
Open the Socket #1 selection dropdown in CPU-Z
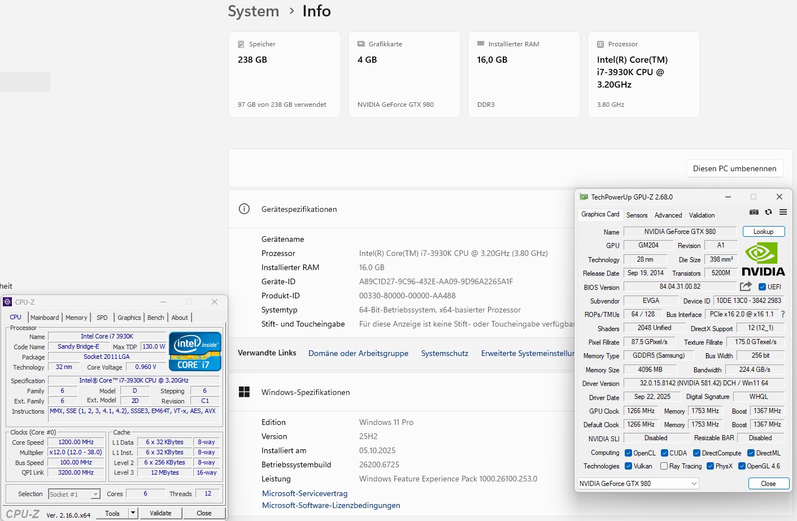pos(75,494)
